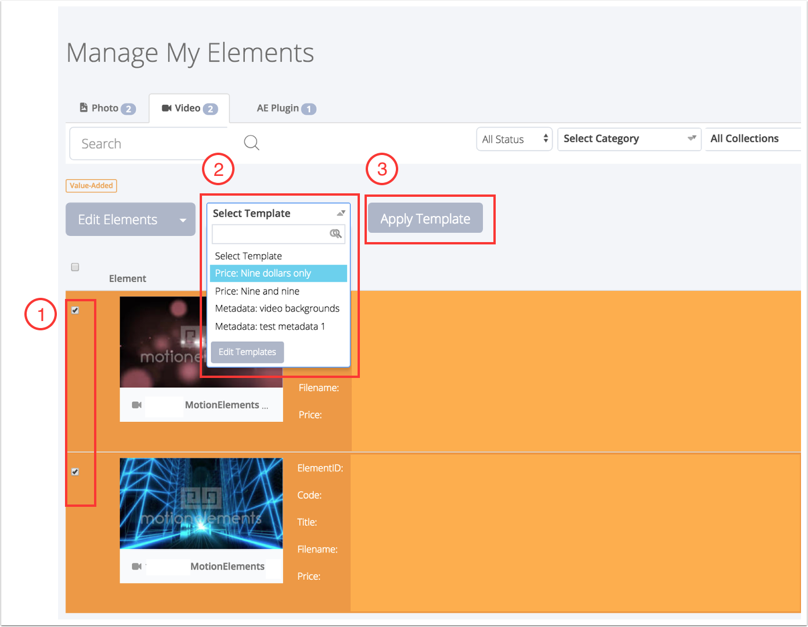Open the blue neon grid video thumbnail
808x627 pixels.
(x=201, y=503)
